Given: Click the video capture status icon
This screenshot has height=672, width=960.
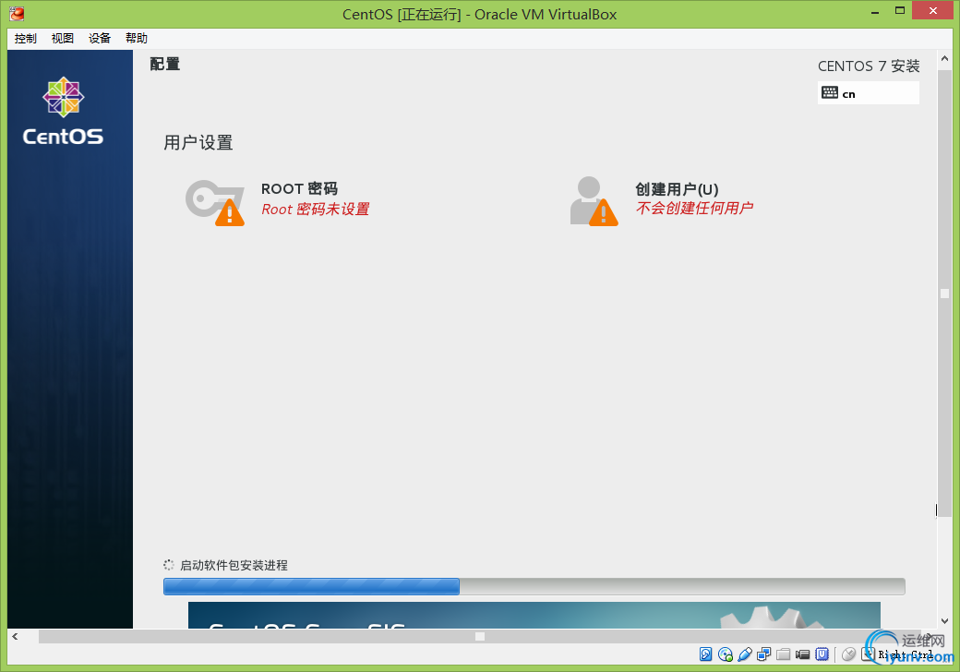Looking at the screenshot, I should (x=803, y=654).
